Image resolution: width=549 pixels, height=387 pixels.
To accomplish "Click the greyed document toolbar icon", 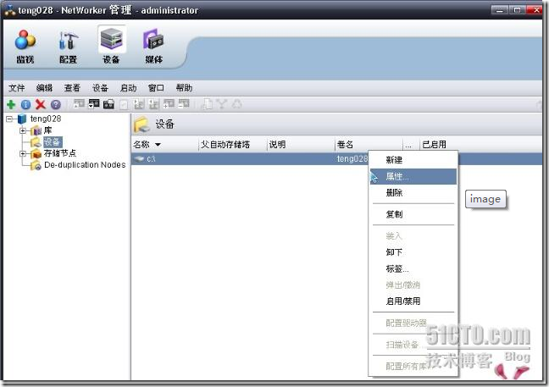I will coord(208,104).
